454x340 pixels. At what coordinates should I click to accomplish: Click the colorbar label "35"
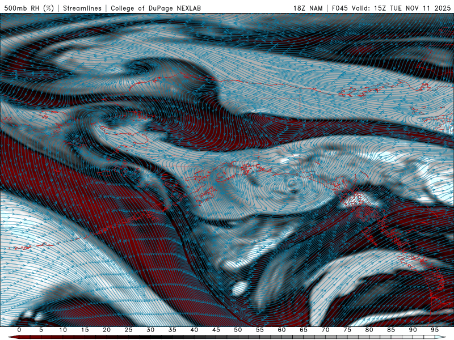173,330
